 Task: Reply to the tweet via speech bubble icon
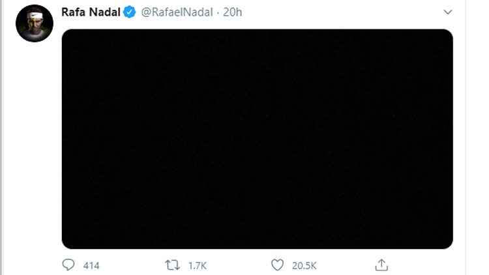(68, 265)
